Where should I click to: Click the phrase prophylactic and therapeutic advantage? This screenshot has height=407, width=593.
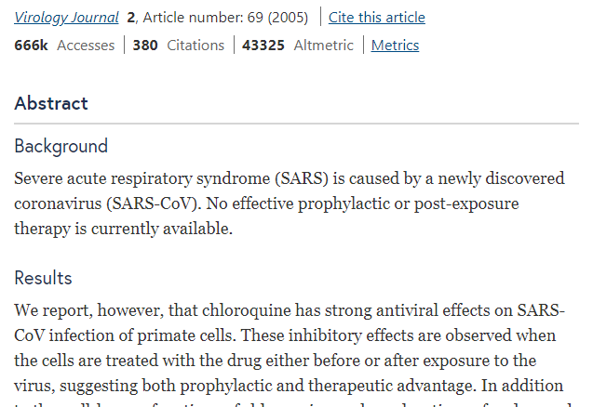(x=327, y=386)
